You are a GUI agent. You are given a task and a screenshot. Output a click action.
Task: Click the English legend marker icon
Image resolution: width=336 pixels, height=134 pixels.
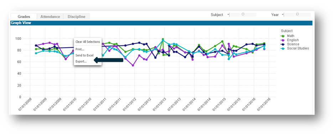283,40
